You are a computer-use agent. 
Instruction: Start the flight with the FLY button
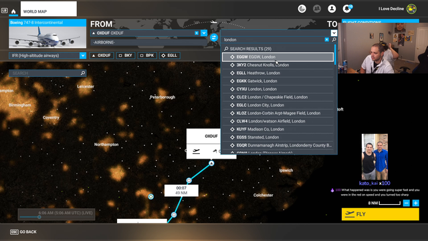(x=381, y=214)
